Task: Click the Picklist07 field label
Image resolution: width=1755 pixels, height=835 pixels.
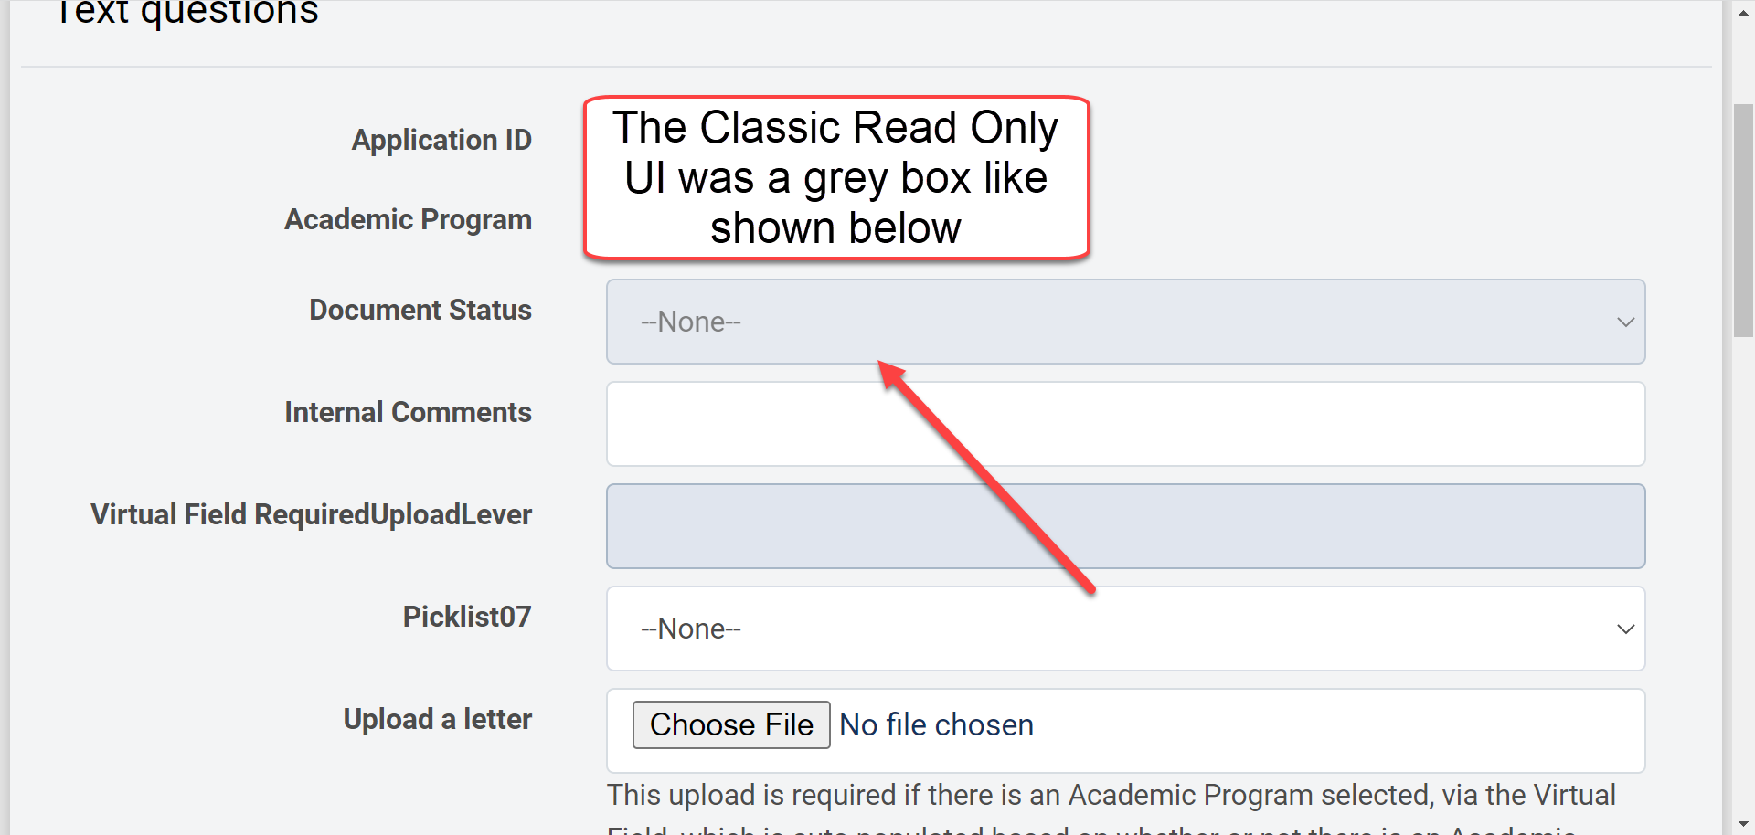Action: click(467, 618)
